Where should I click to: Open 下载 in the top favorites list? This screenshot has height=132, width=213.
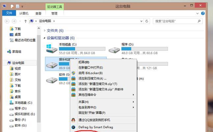click(18, 29)
